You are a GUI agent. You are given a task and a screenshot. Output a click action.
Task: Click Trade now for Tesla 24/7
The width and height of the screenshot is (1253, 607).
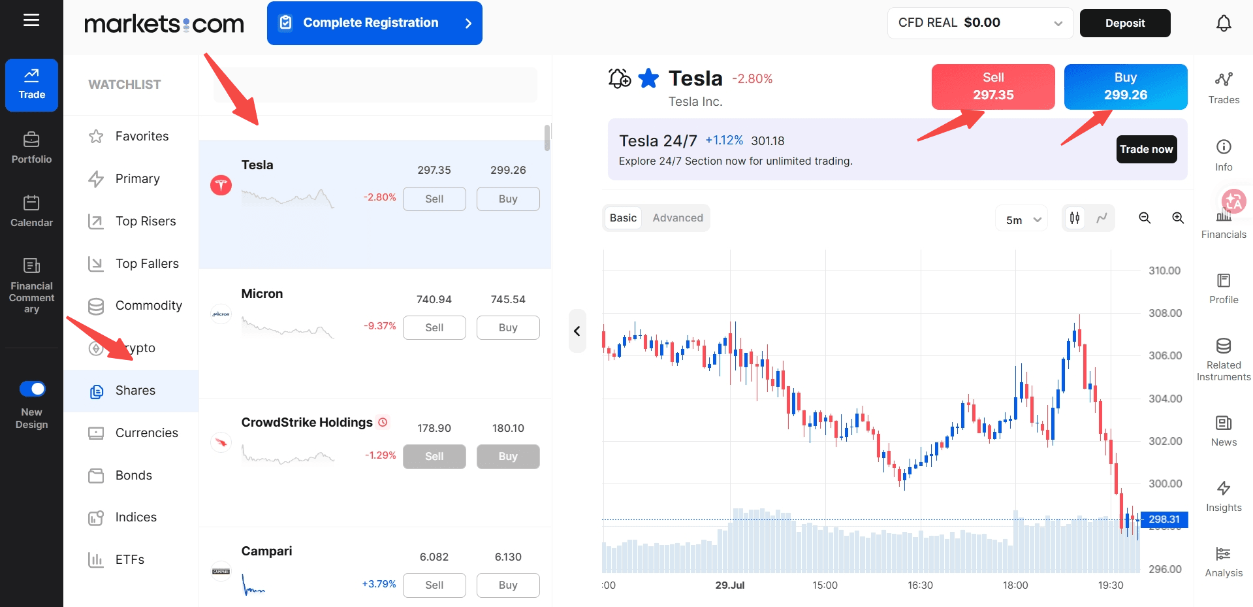pos(1147,149)
